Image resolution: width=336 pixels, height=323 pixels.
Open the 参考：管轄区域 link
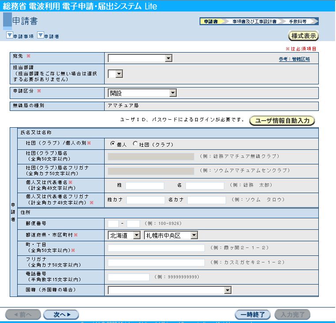[x=294, y=59]
